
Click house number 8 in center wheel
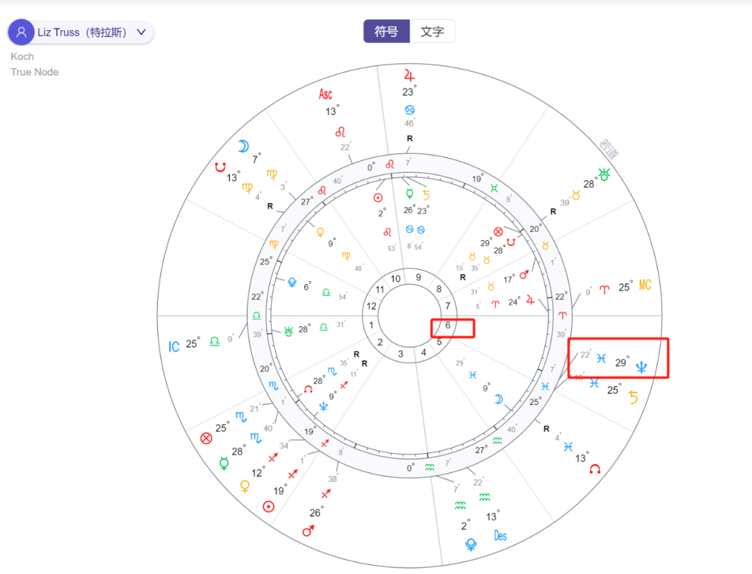tap(439, 289)
